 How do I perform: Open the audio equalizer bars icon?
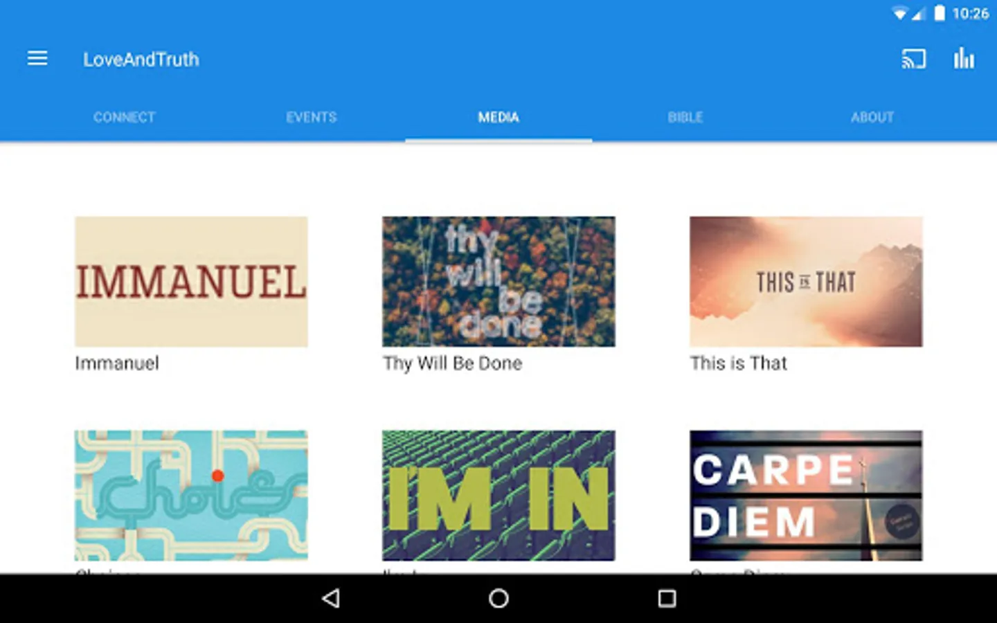[x=964, y=59]
